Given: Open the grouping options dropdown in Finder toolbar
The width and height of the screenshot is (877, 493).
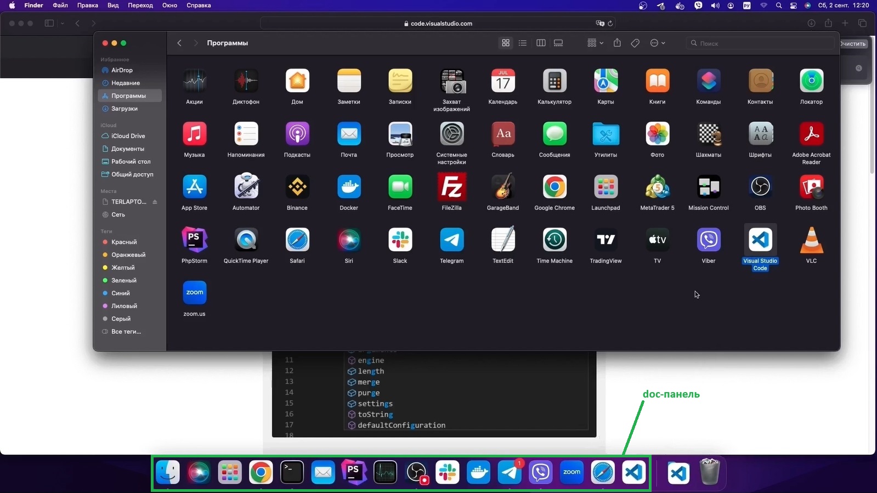Looking at the screenshot, I should point(595,43).
